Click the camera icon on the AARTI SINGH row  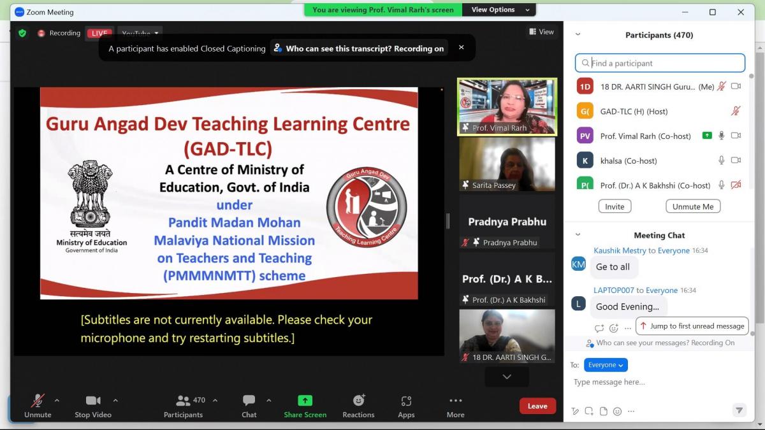point(736,86)
